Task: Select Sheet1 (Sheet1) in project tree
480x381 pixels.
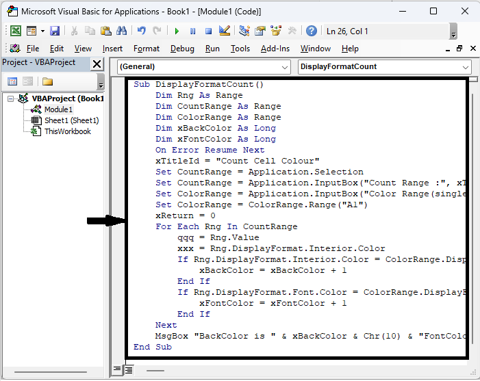Action: [72, 120]
